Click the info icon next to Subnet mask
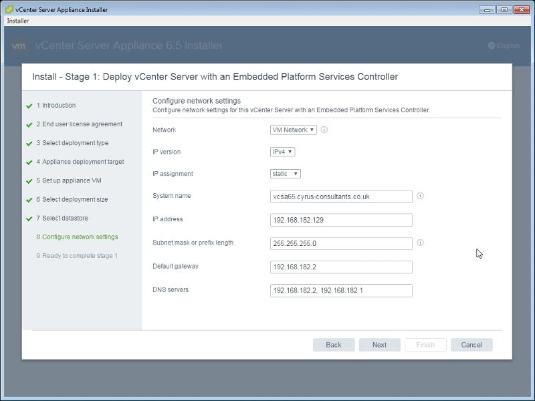Image resolution: width=535 pixels, height=401 pixels. tap(421, 243)
